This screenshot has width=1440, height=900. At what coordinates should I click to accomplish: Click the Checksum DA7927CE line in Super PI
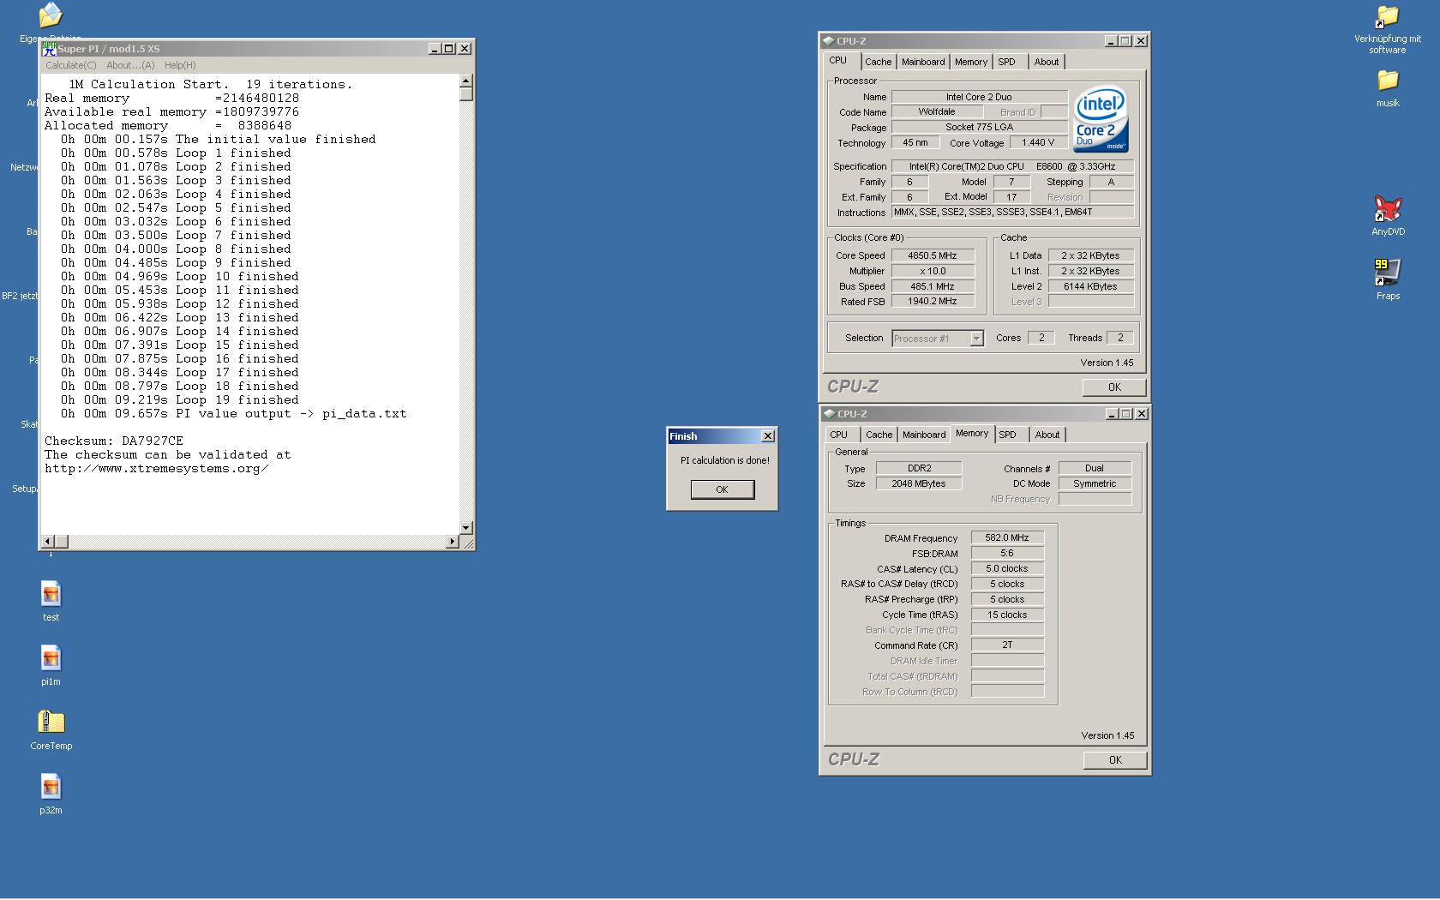tap(114, 441)
